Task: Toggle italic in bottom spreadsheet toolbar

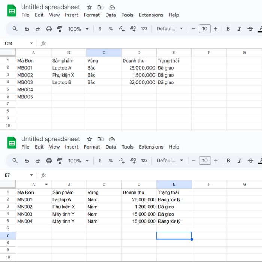Action: (239, 161)
